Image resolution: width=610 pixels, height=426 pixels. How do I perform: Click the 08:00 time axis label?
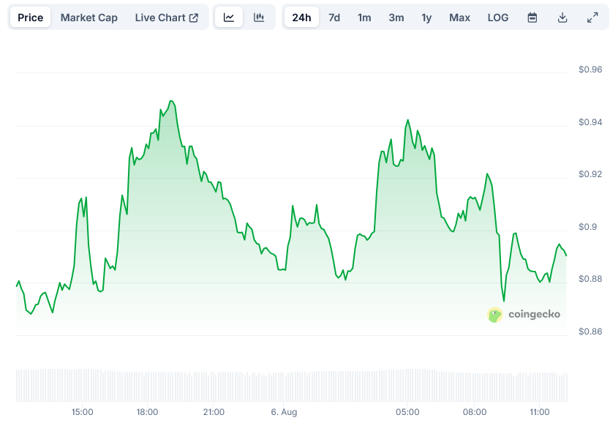coord(474,412)
